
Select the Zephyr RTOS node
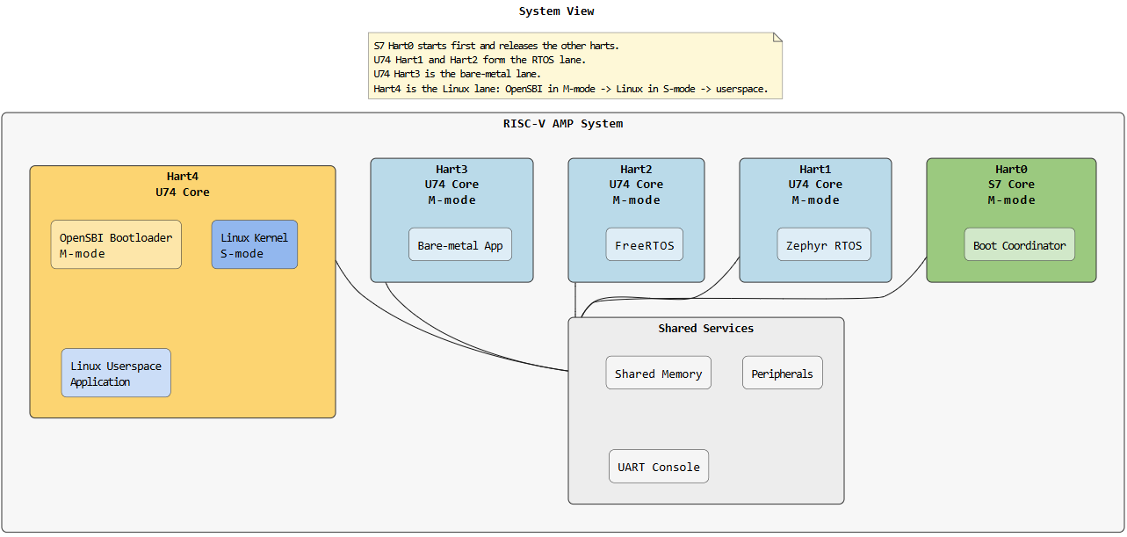point(824,245)
